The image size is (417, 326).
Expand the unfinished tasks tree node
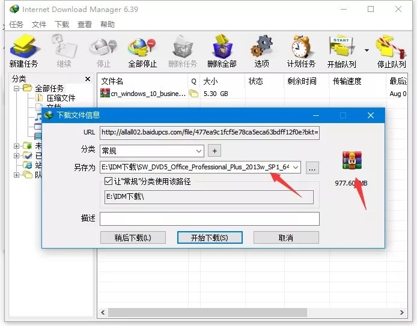coord(16,146)
